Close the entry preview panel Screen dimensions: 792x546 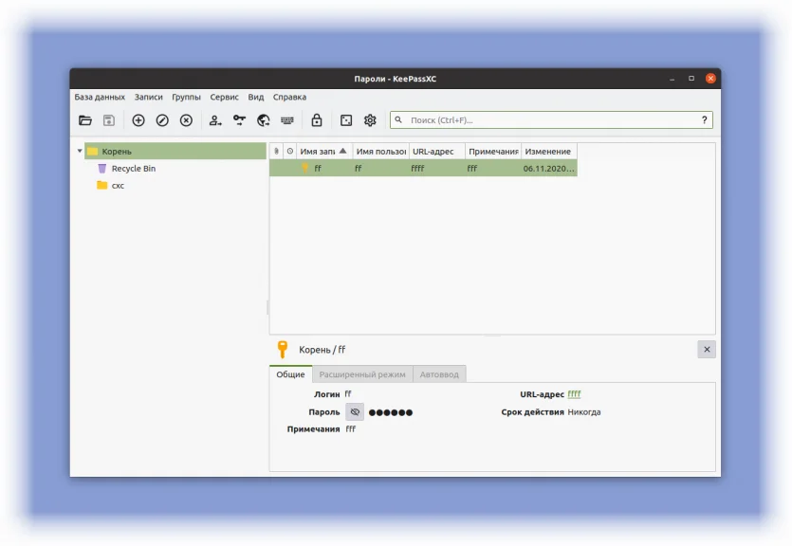tap(707, 349)
